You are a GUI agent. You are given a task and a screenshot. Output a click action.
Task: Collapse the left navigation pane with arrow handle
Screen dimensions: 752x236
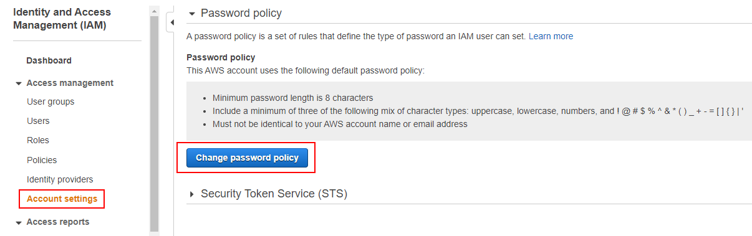(x=171, y=23)
